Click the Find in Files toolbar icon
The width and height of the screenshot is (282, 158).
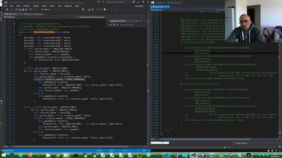(83, 10)
